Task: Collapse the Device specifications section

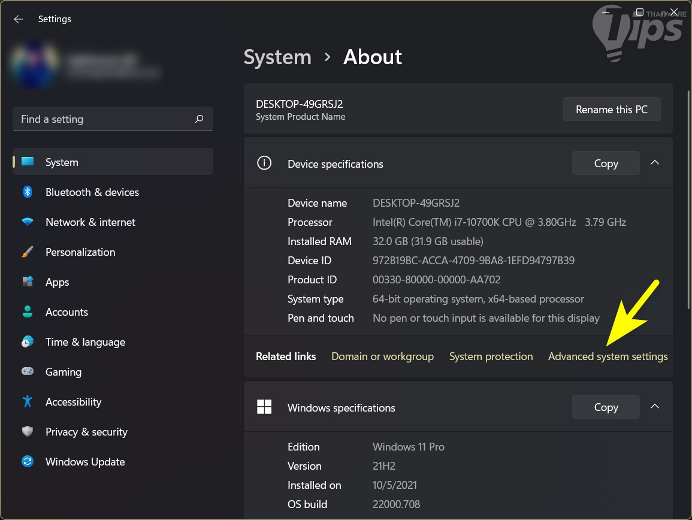Action: (655, 163)
